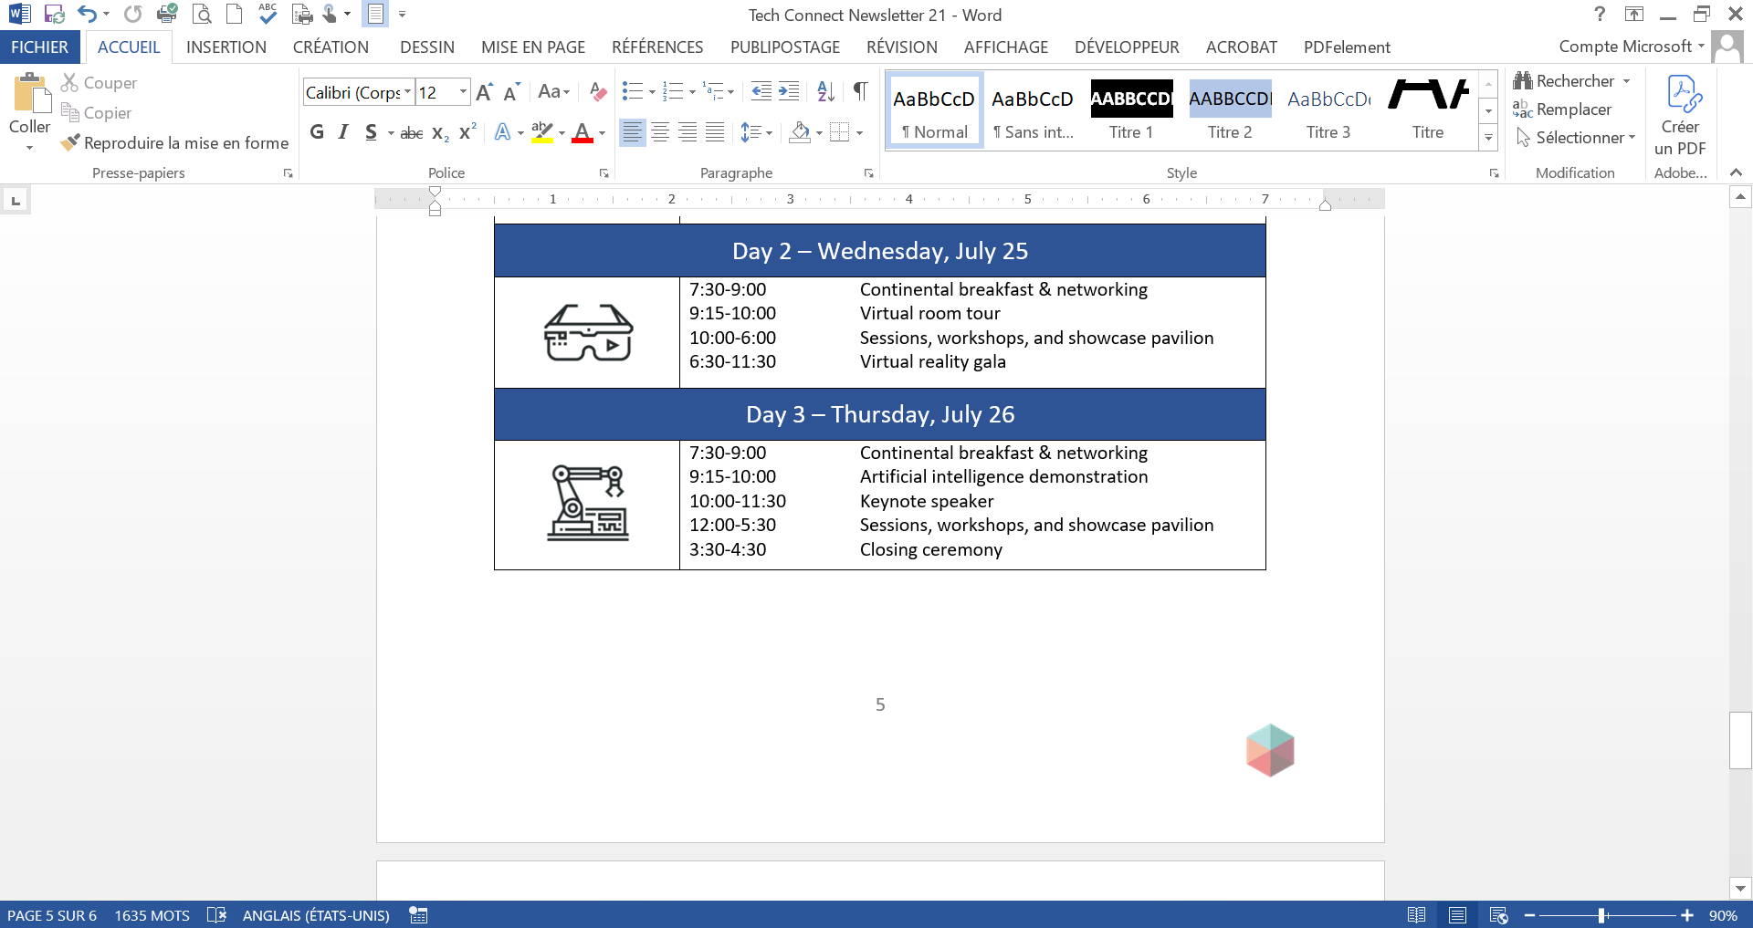Toggle bold G formatting

point(317,132)
